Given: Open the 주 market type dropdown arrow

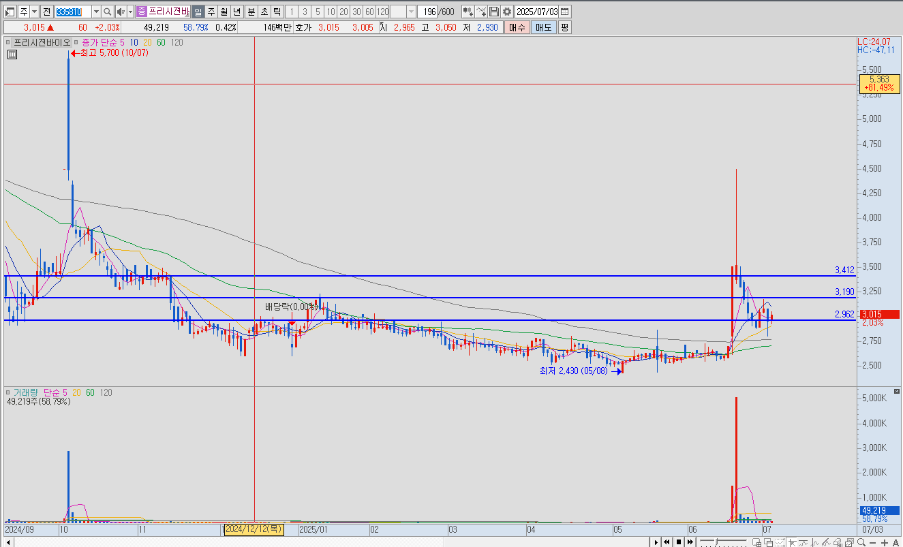Looking at the screenshot, I should (34, 12).
